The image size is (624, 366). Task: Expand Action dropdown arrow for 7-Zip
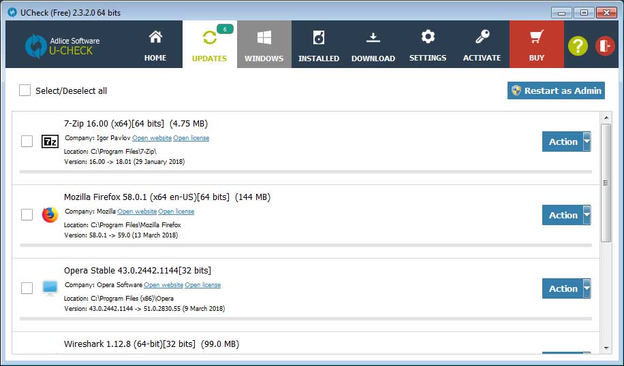click(x=587, y=142)
